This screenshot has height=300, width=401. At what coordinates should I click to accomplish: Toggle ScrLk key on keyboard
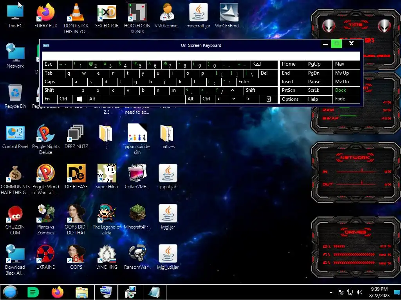tap(319, 90)
